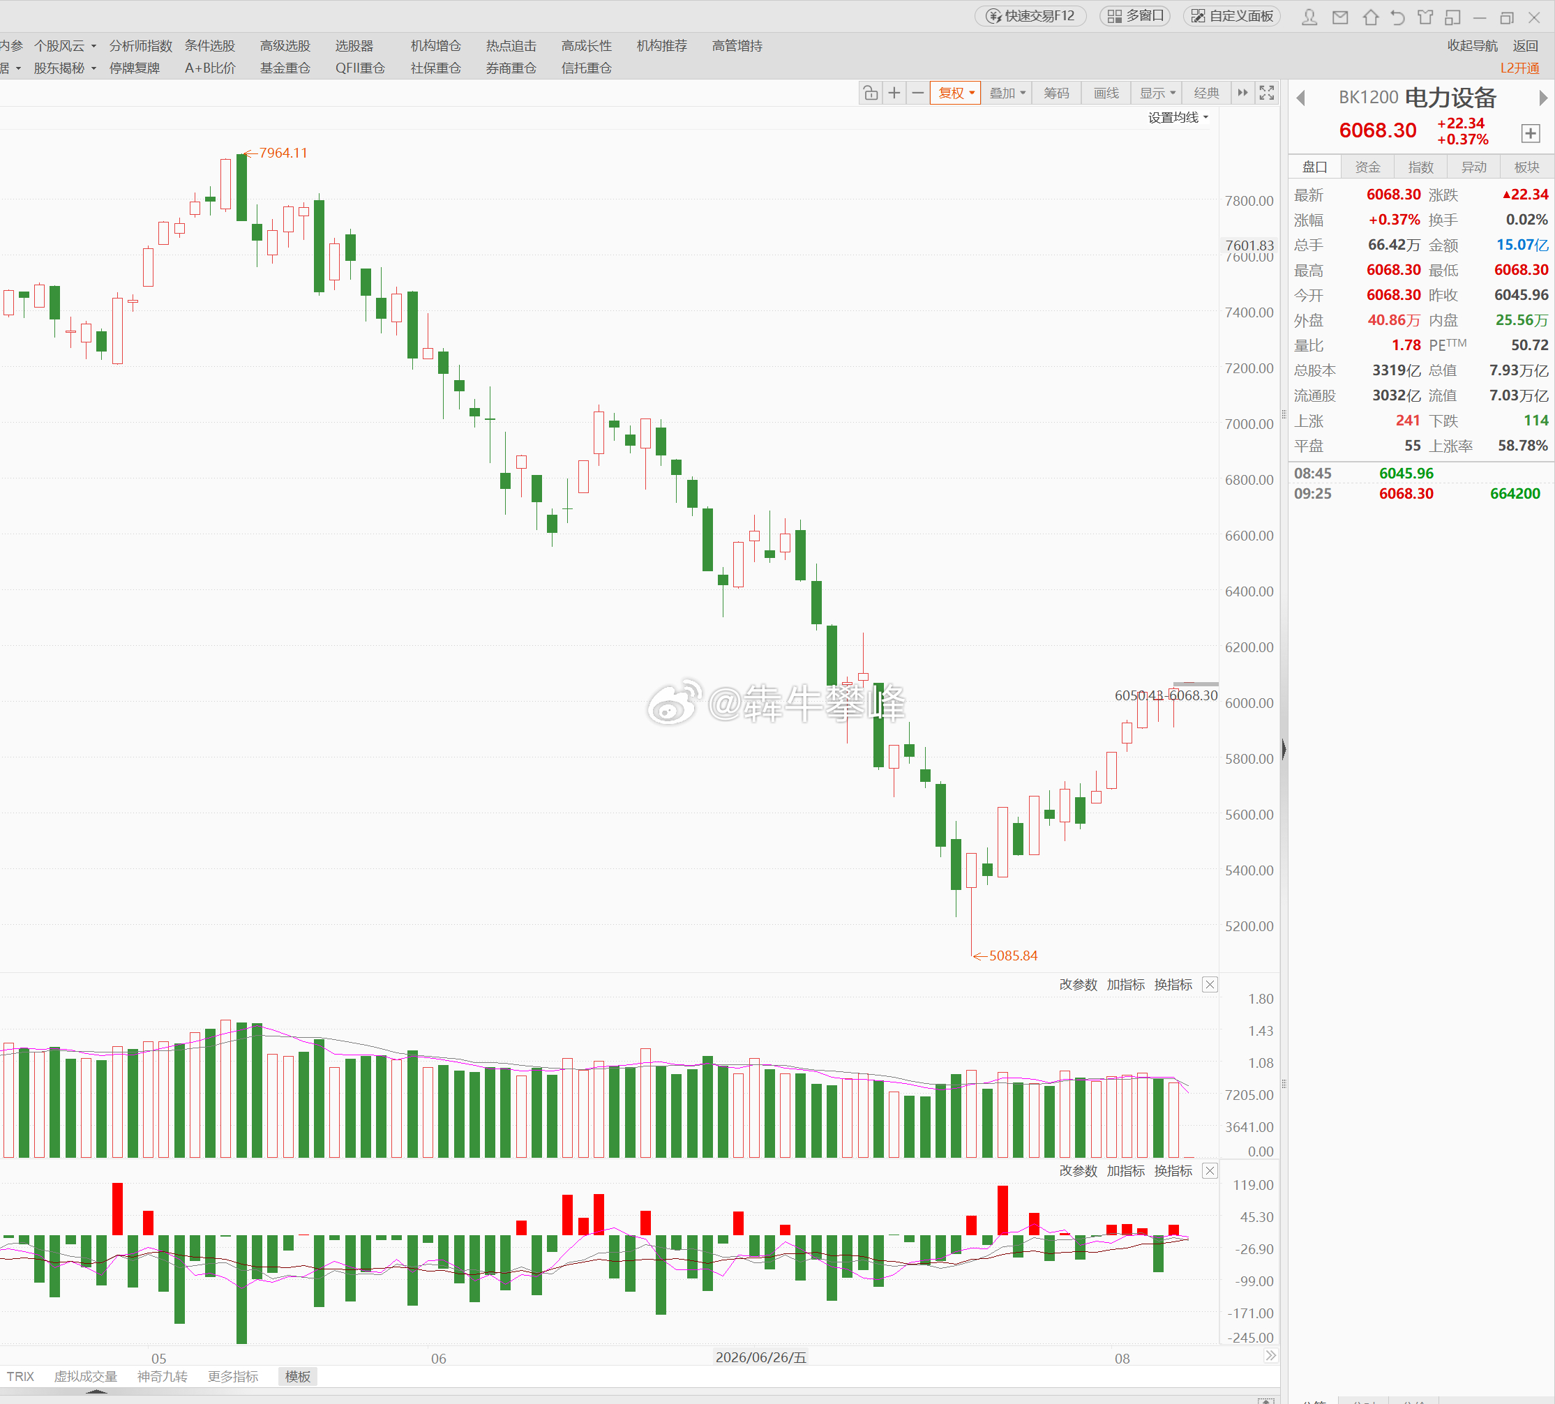
Task: Click 改参数 in the volume panel
Action: pos(1078,985)
